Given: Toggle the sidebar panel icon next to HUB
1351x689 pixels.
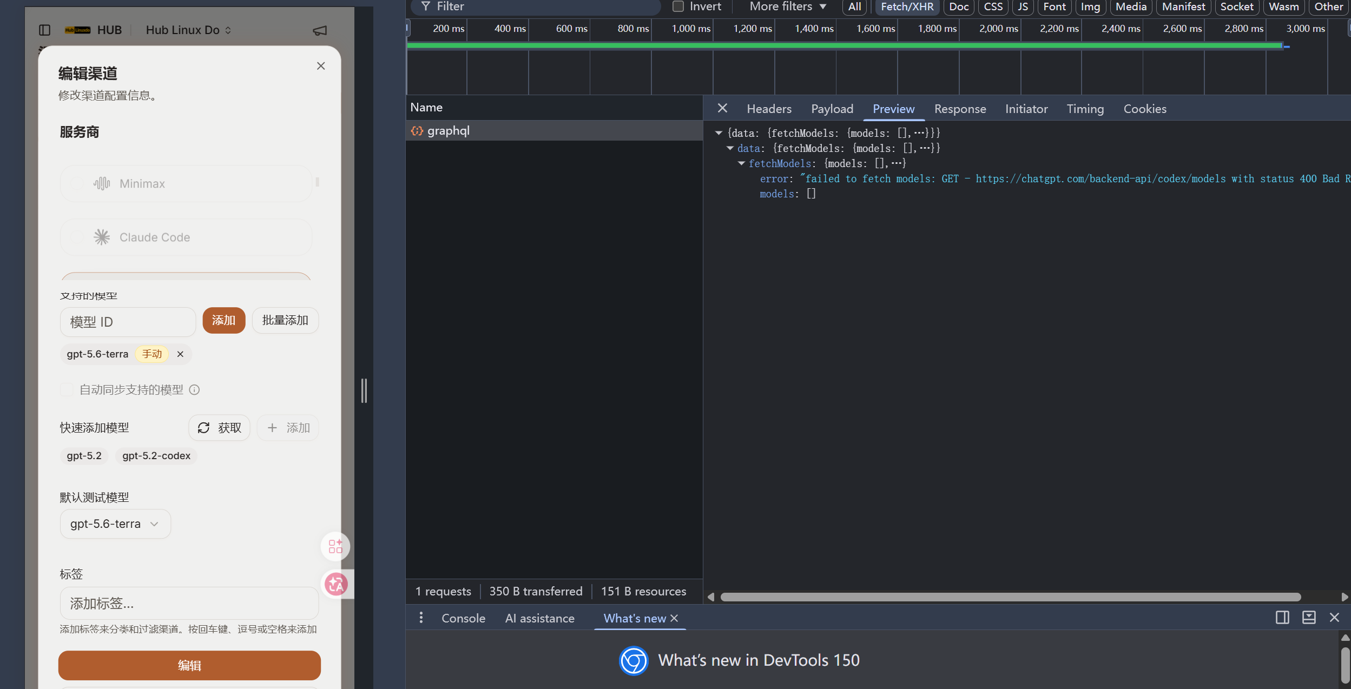Looking at the screenshot, I should click(x=45, y=30).
